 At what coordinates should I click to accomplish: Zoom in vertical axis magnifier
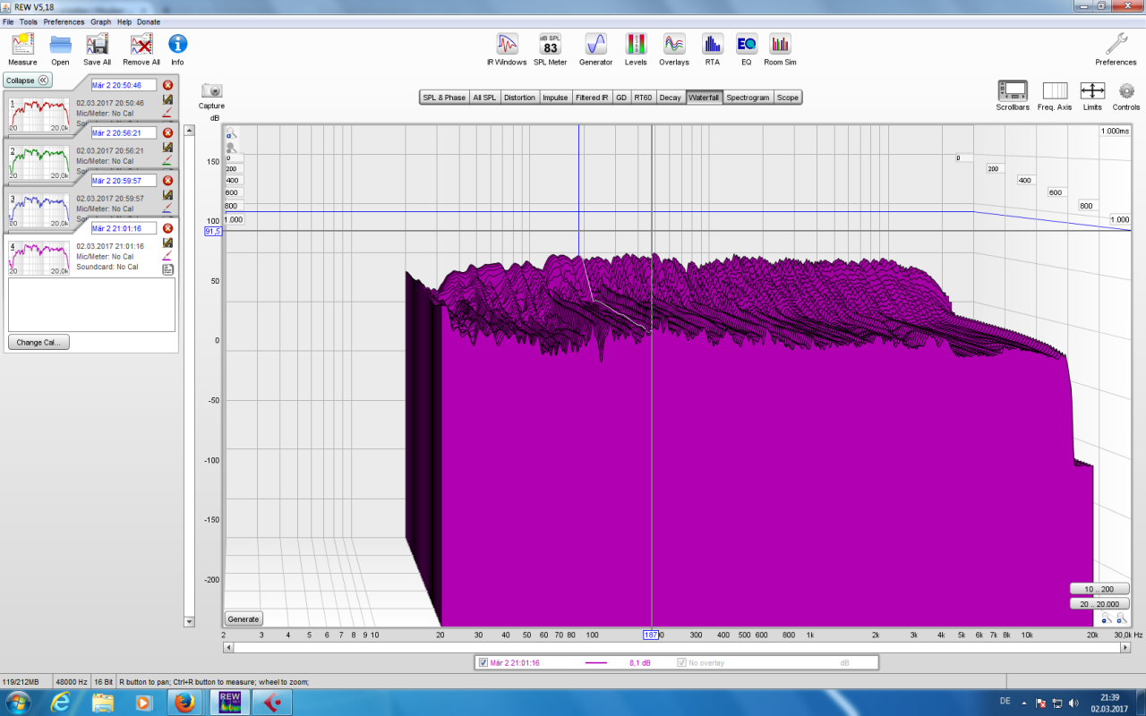pyautogui.click(x=231, y=133)
